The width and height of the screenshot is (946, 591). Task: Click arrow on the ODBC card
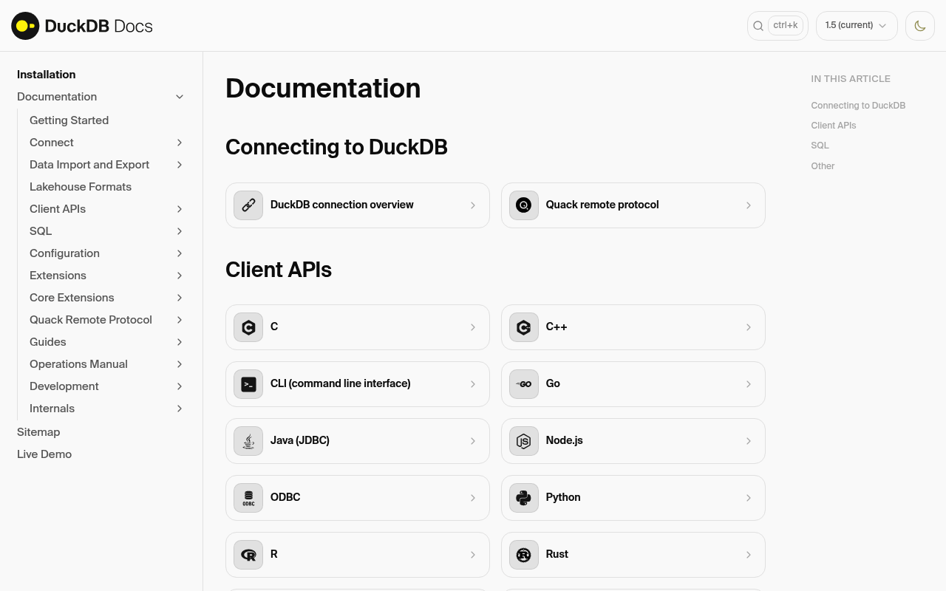473,498
